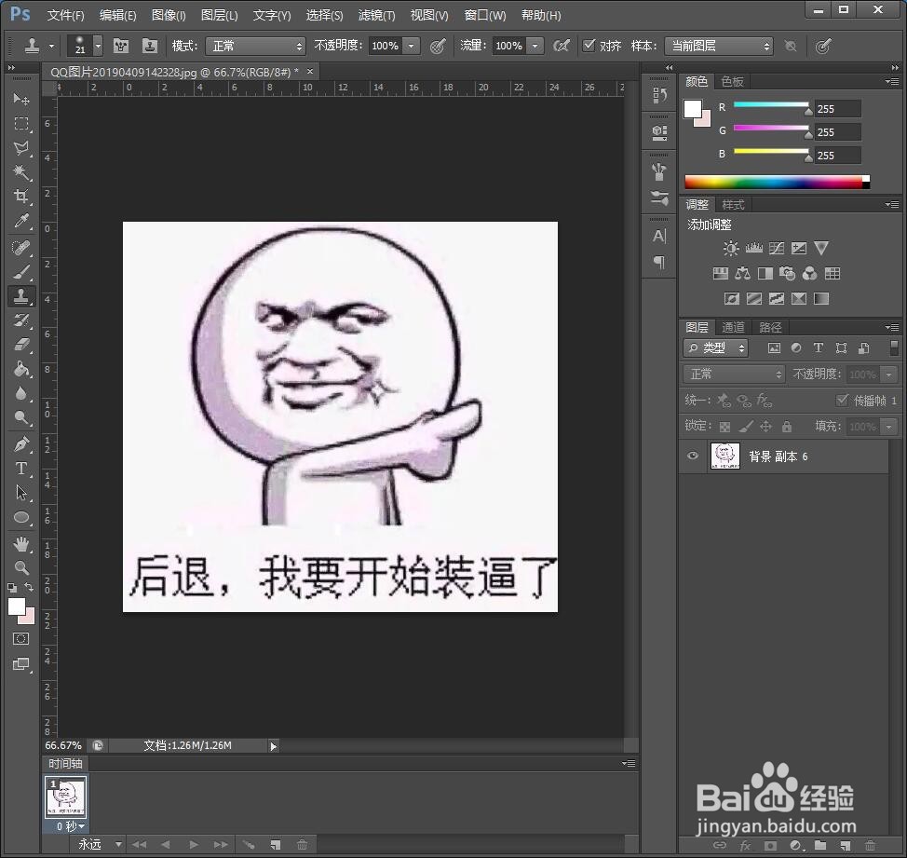
Task: Select the Brush tool in the toolbar
Action: (x=22, y=271)
